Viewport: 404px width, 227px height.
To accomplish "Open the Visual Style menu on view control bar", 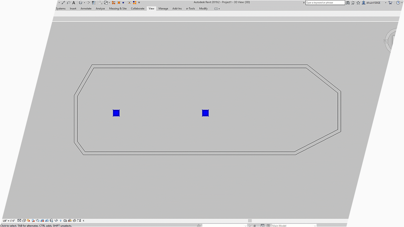I will (x=24, y=221).
